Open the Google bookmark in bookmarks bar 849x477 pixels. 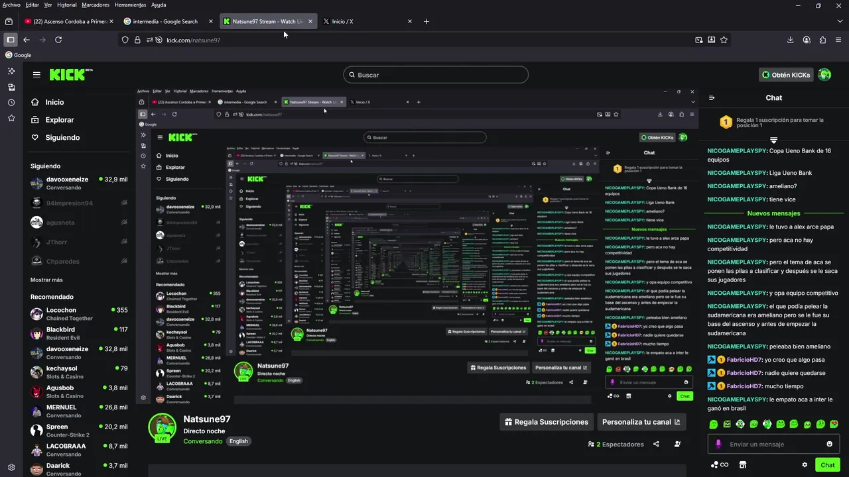point(19,55)
